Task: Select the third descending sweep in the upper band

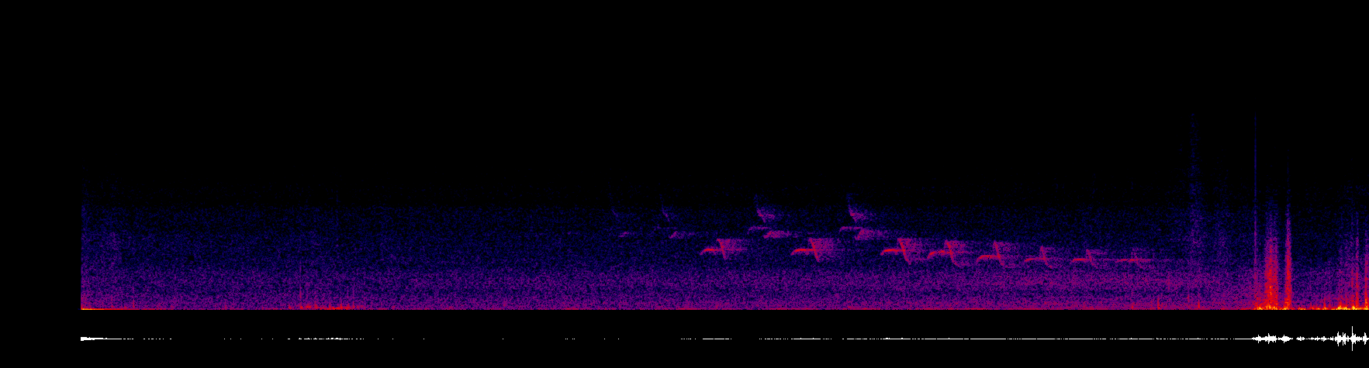Action: click(764, 208)
